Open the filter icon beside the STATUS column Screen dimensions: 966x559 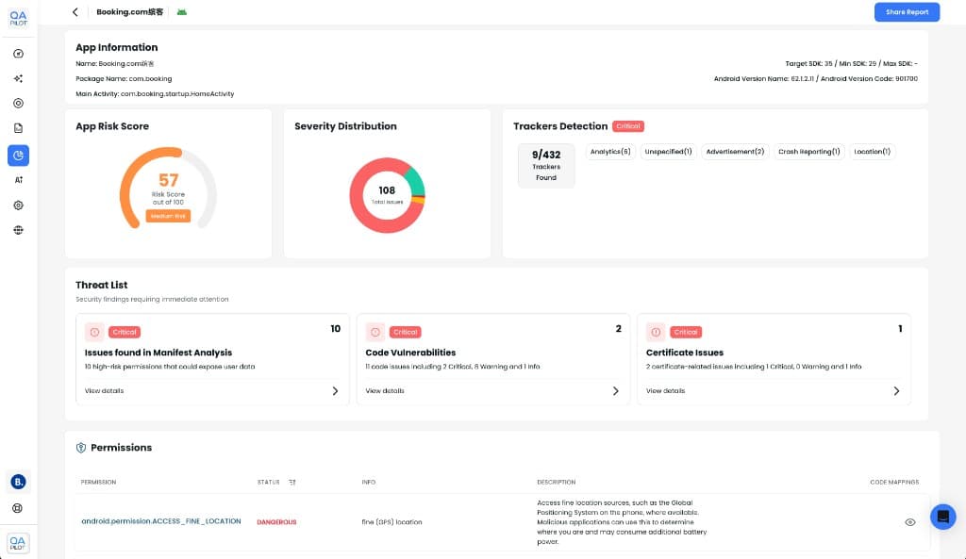pyautogui.click(x=292, y=482)
